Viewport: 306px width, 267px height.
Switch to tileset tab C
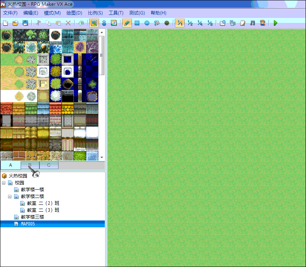pos(49,165)
